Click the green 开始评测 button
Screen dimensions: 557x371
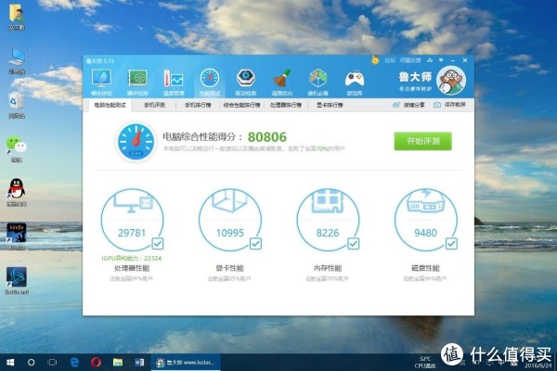422,141
